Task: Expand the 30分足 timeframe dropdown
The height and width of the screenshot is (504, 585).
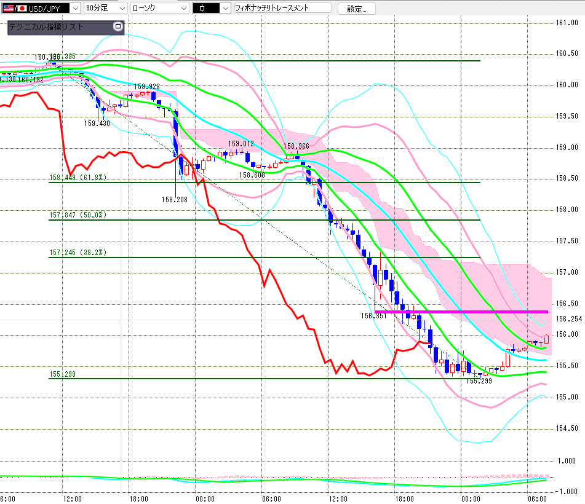Action: pyautogui.click(x=106, y=8)
